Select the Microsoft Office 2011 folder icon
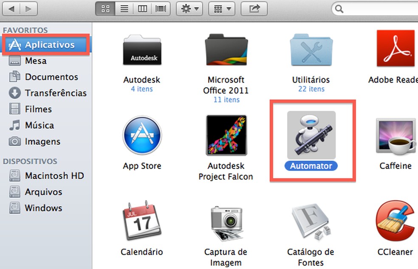This screenshot has width=418, height=269. pos(226,50)
